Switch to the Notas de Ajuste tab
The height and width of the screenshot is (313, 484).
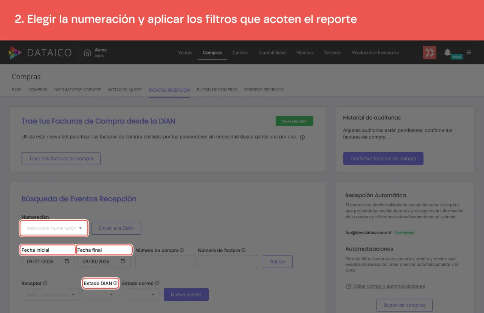click(125, 90)
